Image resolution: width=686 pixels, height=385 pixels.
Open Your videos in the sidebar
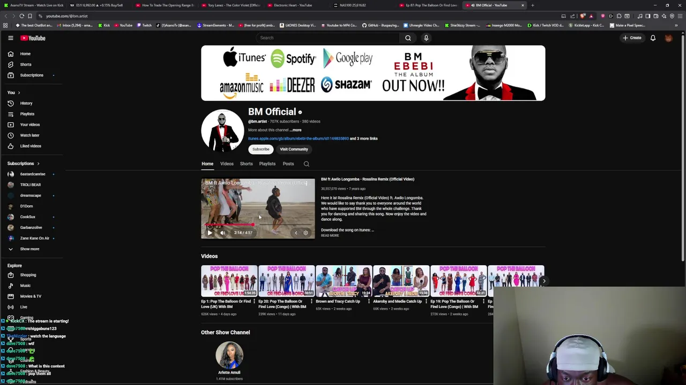click(x=31, y=125)
